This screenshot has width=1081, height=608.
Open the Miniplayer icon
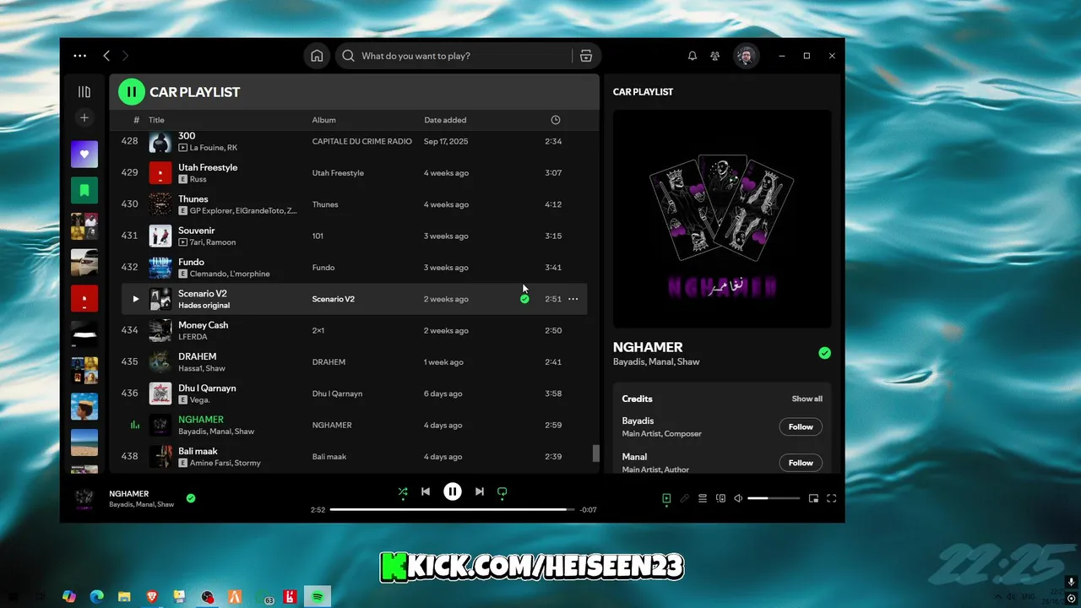(813, 498)
